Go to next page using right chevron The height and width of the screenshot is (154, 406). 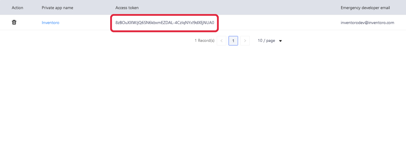click(x=245, y=41)
